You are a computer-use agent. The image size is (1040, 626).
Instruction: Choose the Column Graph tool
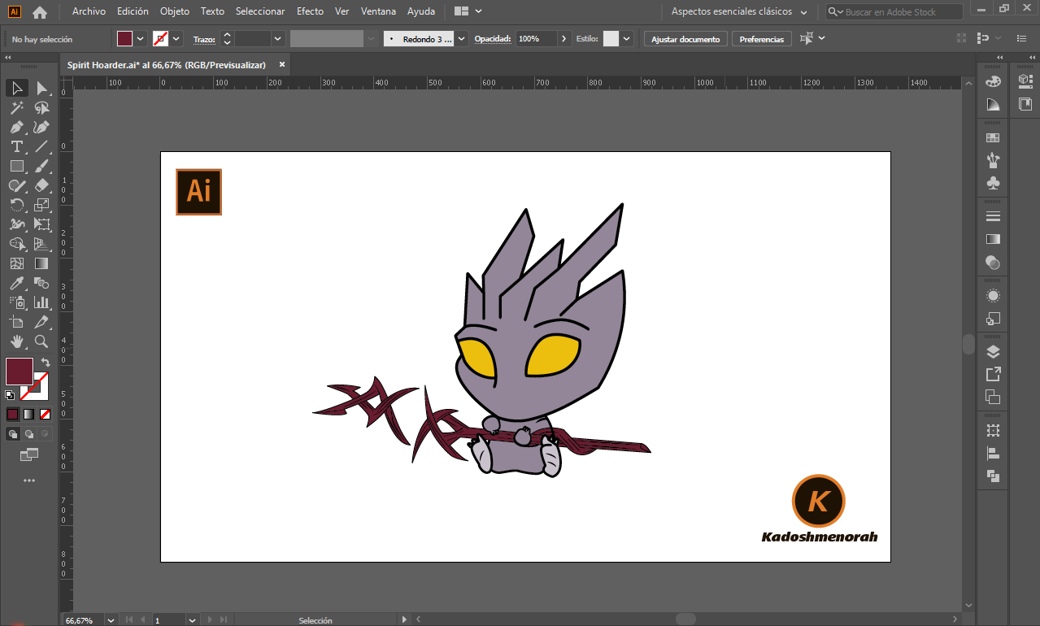(41, 302)
